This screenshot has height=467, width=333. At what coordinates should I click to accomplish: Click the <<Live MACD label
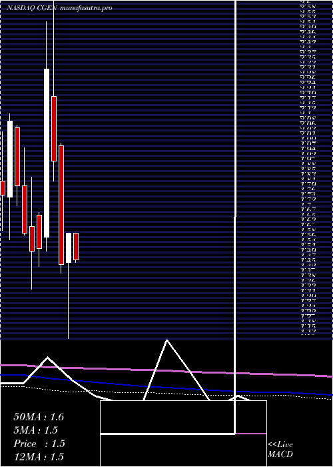(280, 450)
